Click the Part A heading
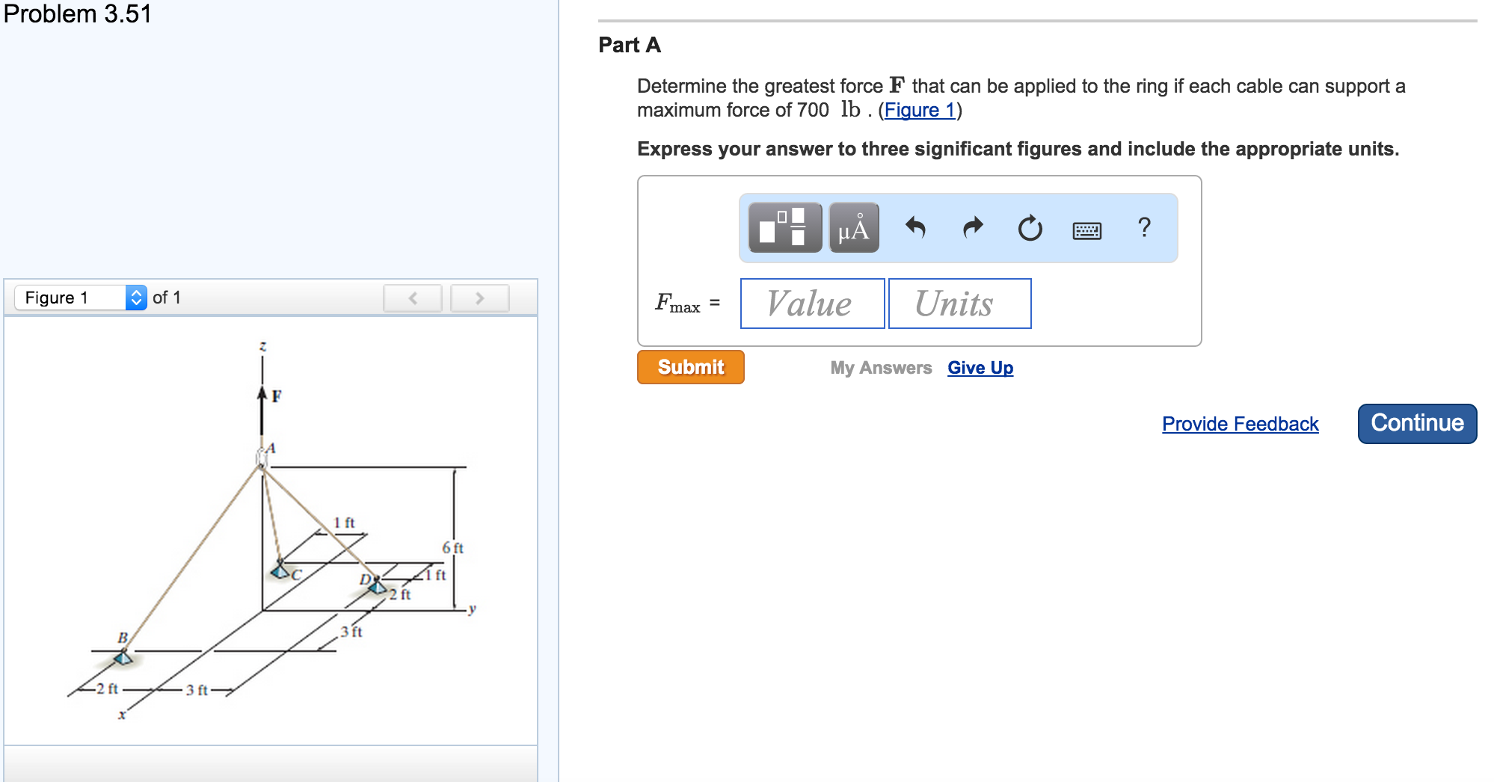This screenshot has width=1494, height=782. [630, 45]
